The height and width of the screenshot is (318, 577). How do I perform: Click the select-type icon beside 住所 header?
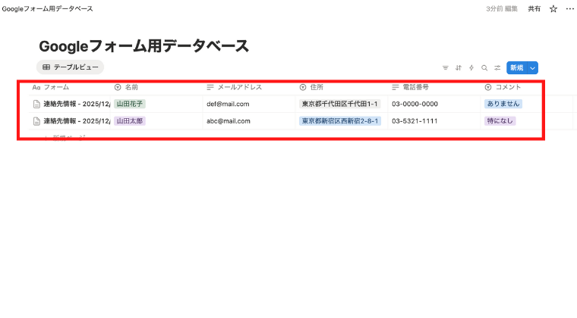pyautogui.click(x=303, y=87)
